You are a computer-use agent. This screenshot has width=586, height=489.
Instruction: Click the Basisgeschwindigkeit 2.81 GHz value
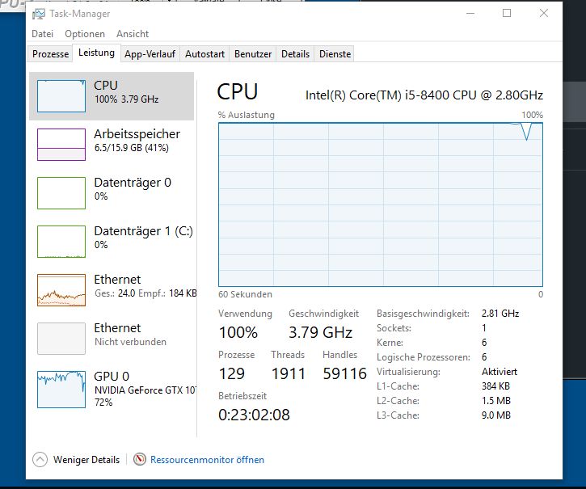click(500, 314)
